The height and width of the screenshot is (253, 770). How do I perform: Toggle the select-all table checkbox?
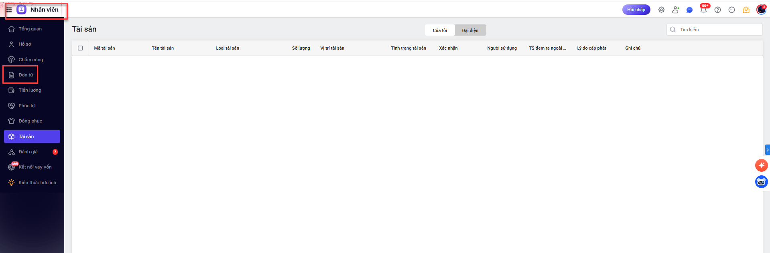pos(80,48)
